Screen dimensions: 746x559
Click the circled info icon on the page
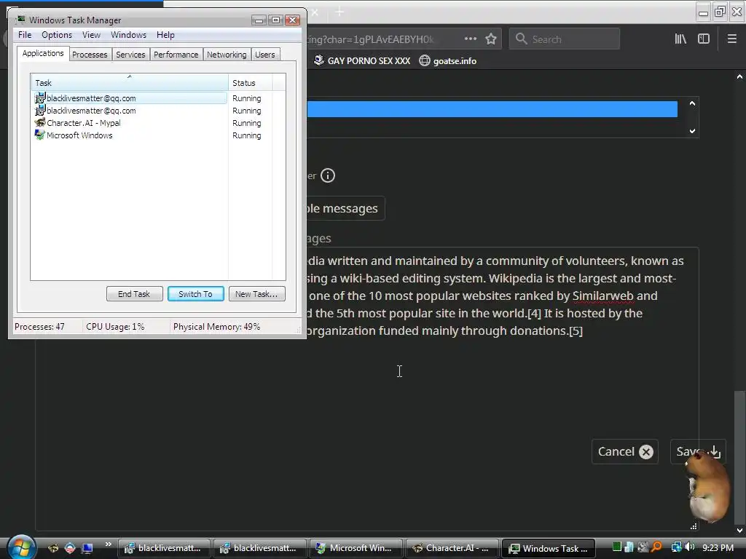point(328,175)
